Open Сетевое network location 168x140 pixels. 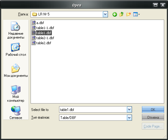click(16, 113)
